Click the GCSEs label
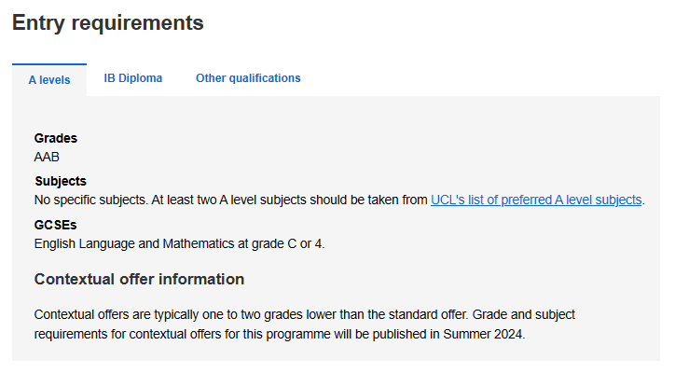The height and width of the screenshot is (373, 675). (55, 225)
